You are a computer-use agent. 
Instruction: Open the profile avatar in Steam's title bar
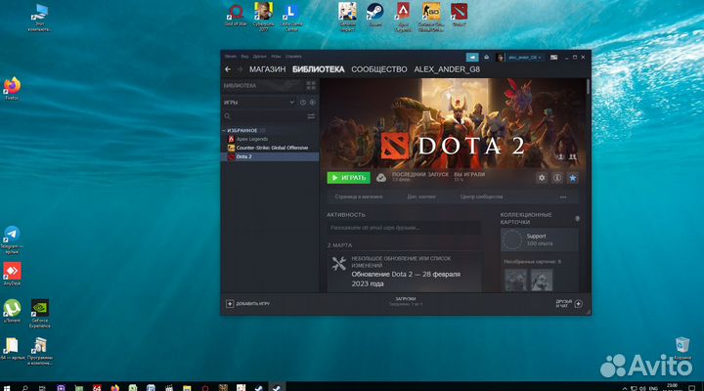click(x=501, y=57)
